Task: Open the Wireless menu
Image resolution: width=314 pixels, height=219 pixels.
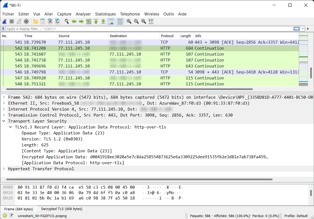Action: [152, 14]
